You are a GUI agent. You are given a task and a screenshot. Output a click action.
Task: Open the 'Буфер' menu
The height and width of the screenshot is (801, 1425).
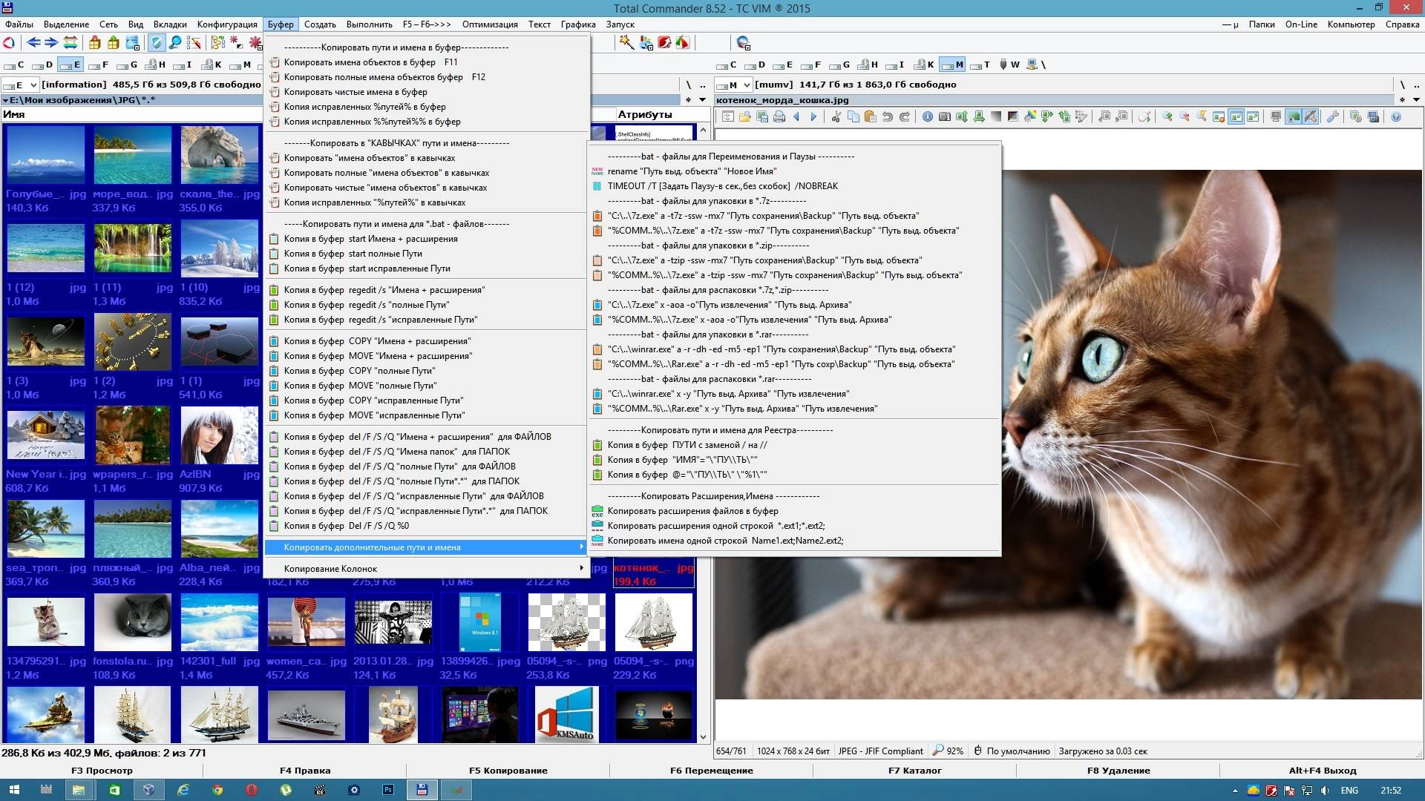pyautogui.click(x=281, y=24)
